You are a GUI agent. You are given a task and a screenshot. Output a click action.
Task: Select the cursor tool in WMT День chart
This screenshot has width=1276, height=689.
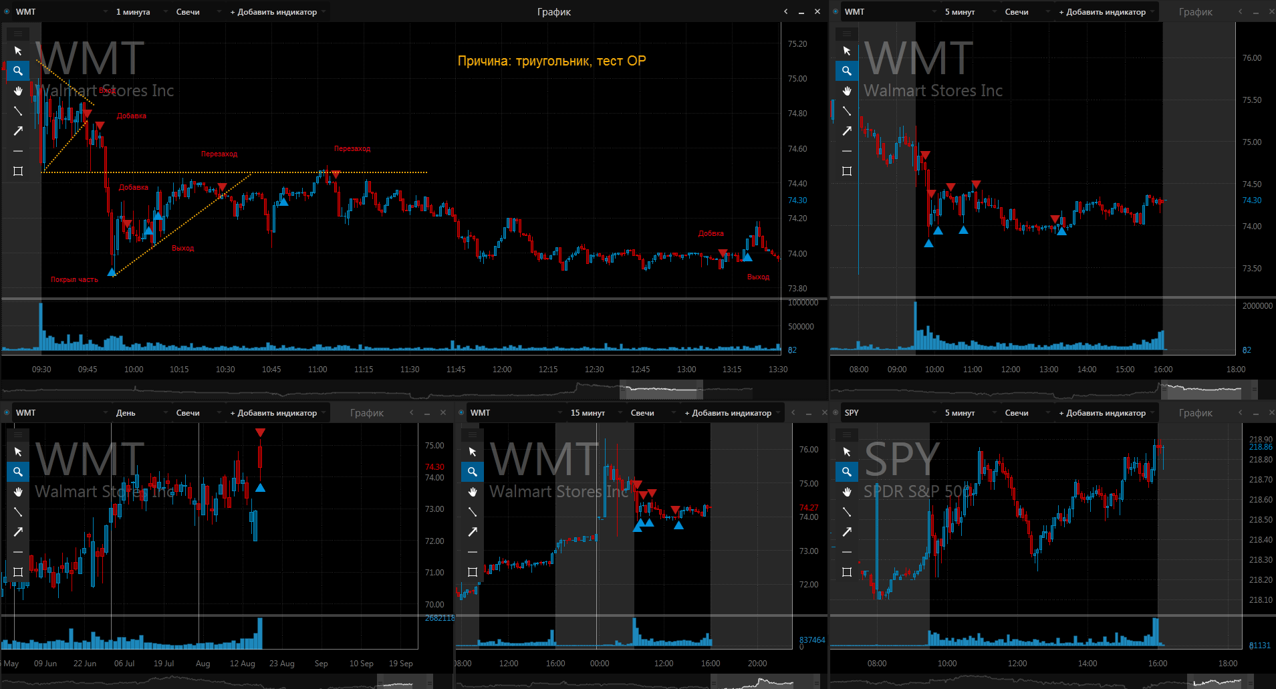18,452
